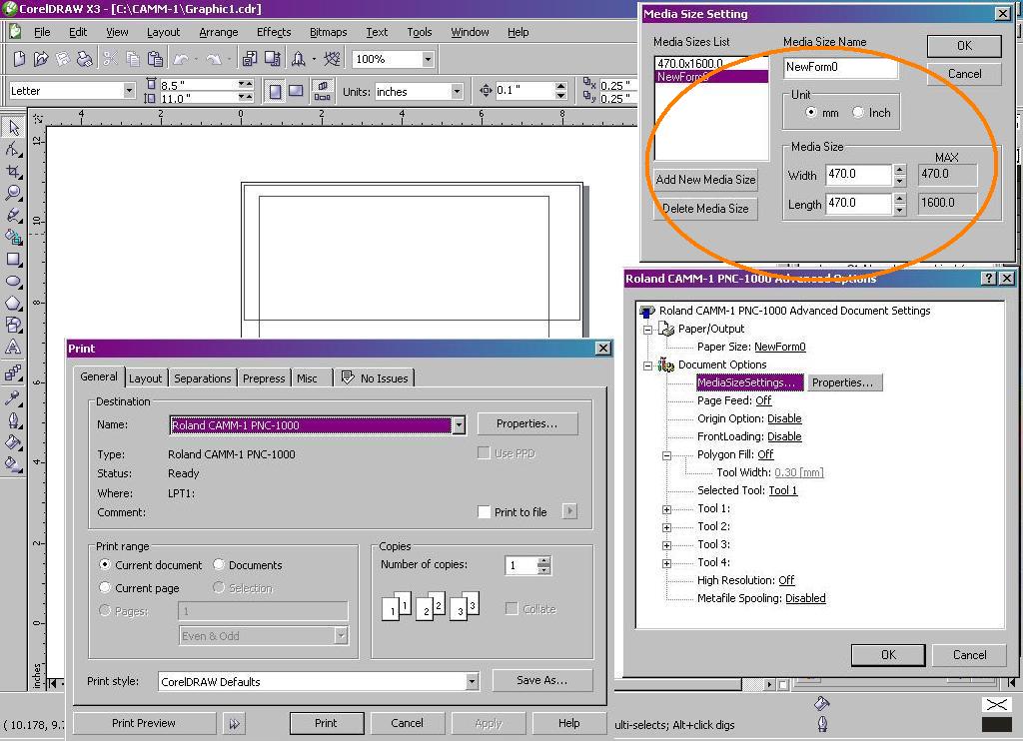Open the Bitmaps menu
Screen dimensions: 1023x741
329,32
